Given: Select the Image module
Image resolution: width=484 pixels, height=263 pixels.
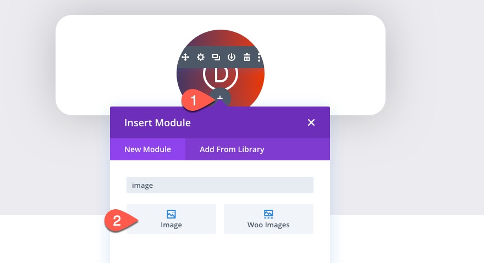Looking at the screenshot, I should point(171,219).
